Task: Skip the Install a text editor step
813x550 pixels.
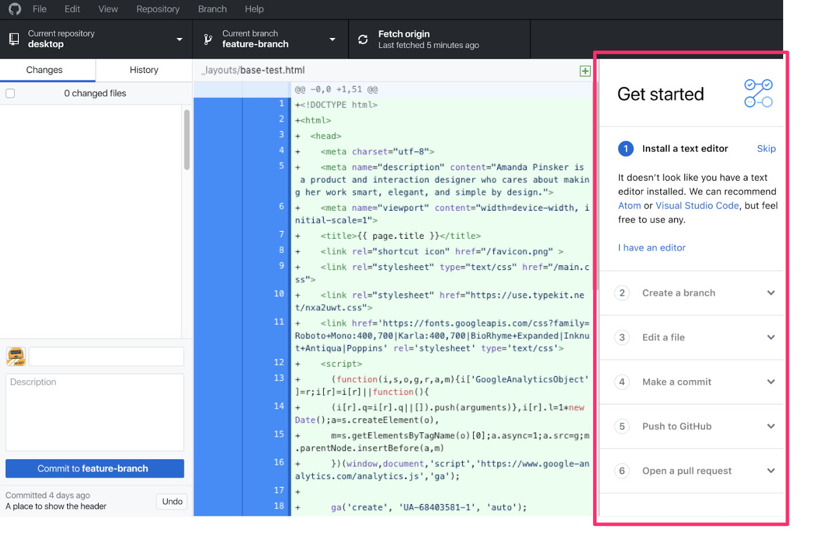Action: tap(766, 148)
